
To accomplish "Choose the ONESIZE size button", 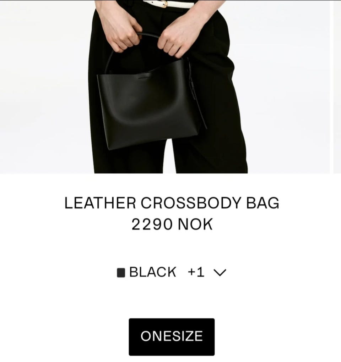I will [x=172, y=336].
